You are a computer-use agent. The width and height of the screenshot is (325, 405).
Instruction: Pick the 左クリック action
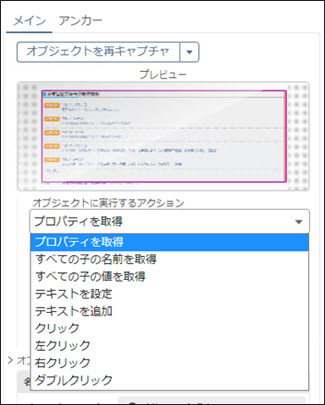point(169,346)
